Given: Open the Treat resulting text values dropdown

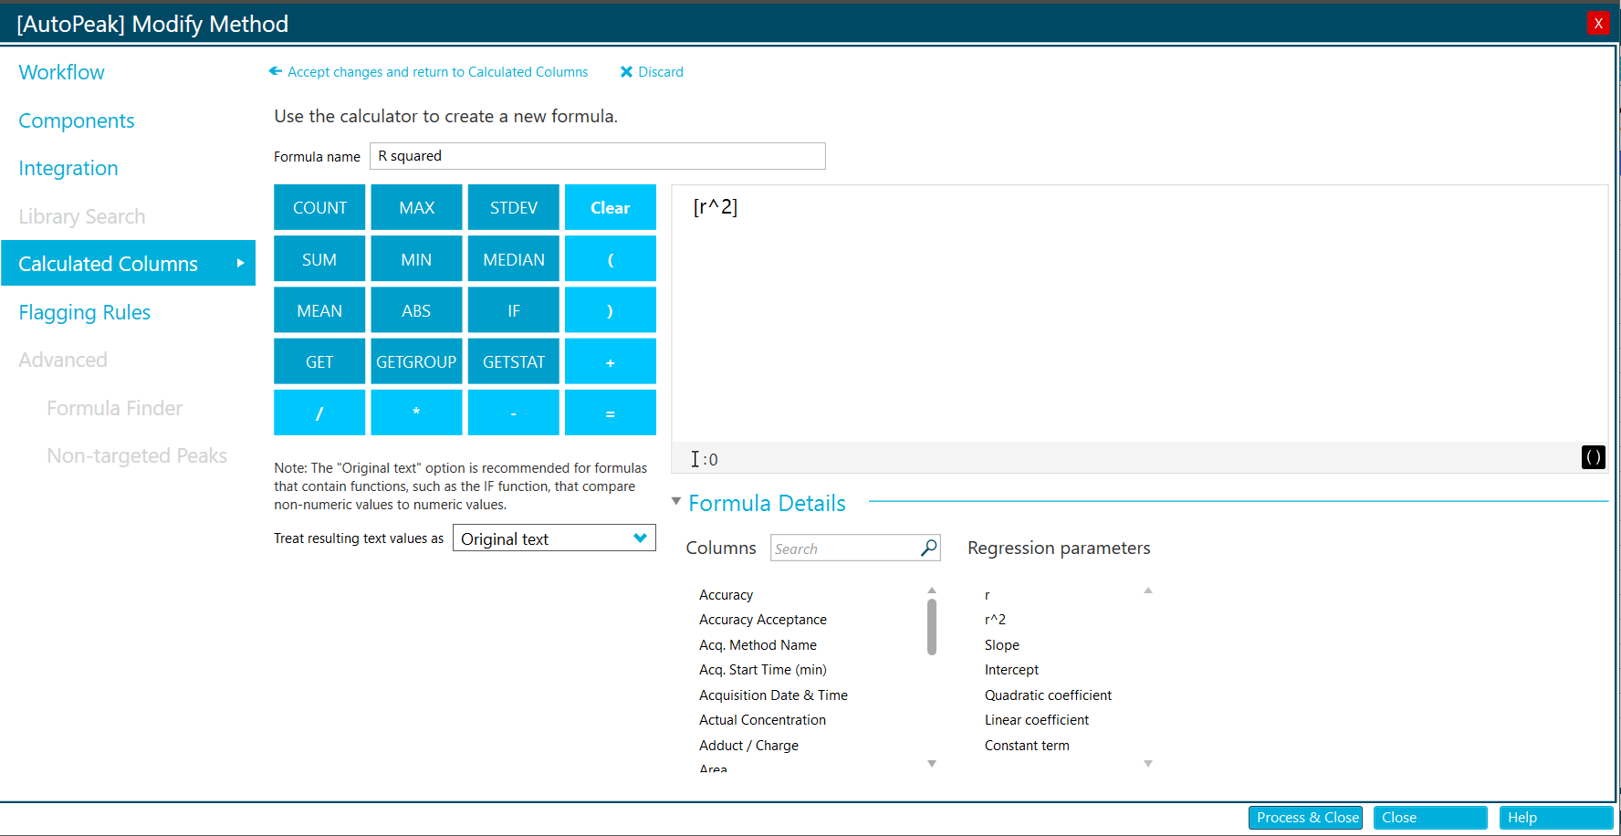Looking at the screenshot, I should click(554, 538).
